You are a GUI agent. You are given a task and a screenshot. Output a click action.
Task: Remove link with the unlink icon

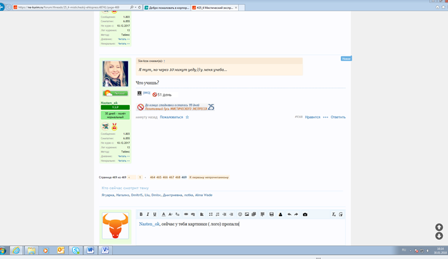[193, 214]
